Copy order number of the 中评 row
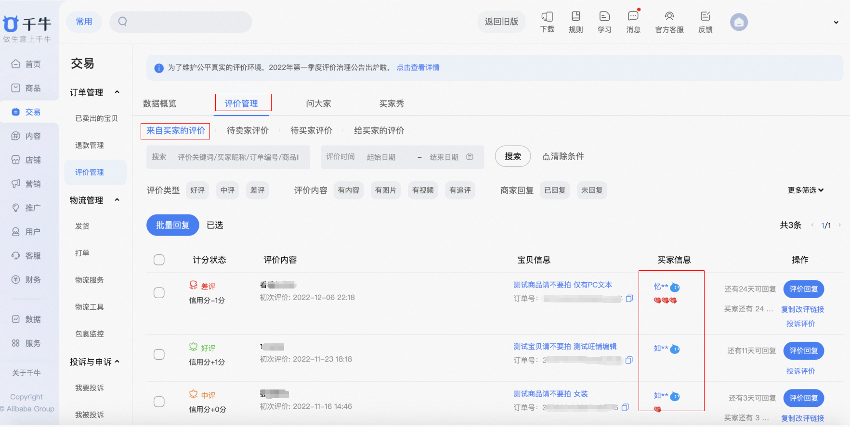This screenshot has height=427, width=850. [x=625, y=407]
